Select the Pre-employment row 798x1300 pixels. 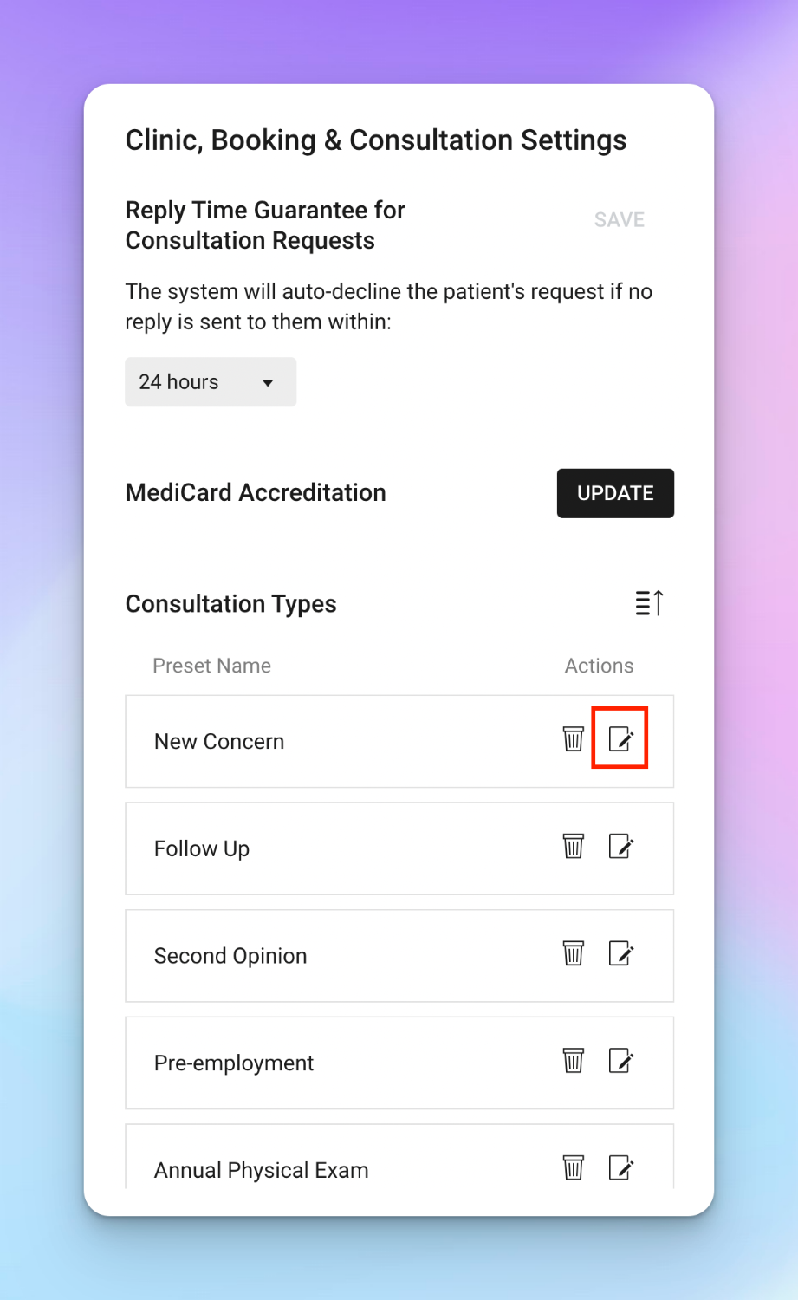[x=399, y=1063]
